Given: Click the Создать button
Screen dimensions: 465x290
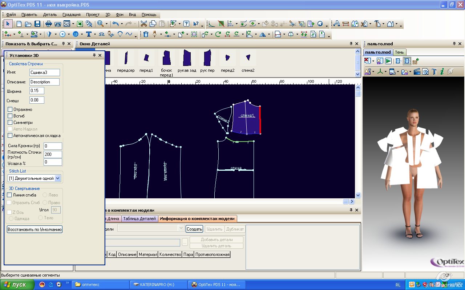Looking at the screenshot, I should pos(194,229).
